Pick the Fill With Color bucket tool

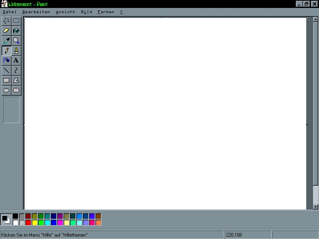[x=16, y=31]
